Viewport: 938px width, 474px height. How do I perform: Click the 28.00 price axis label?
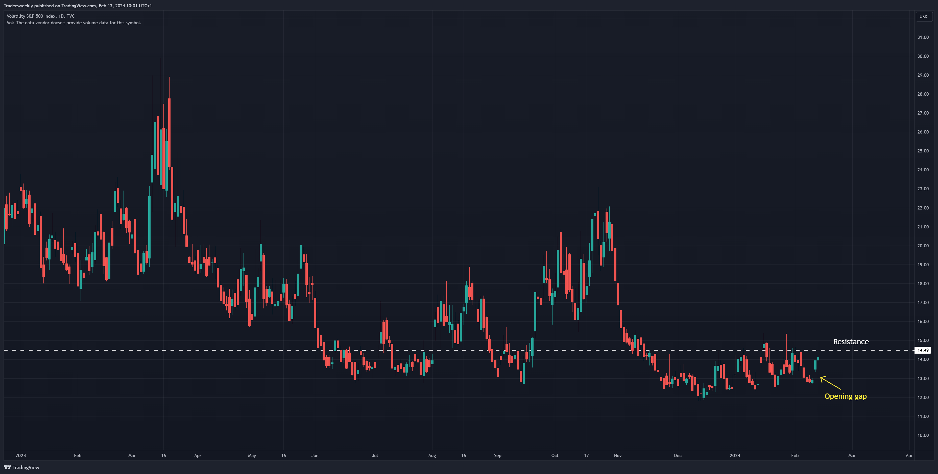pyautogui.click(x=923, y=94)
